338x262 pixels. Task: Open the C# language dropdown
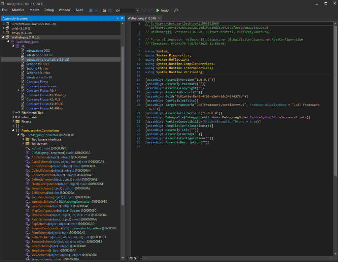[137, 11]
